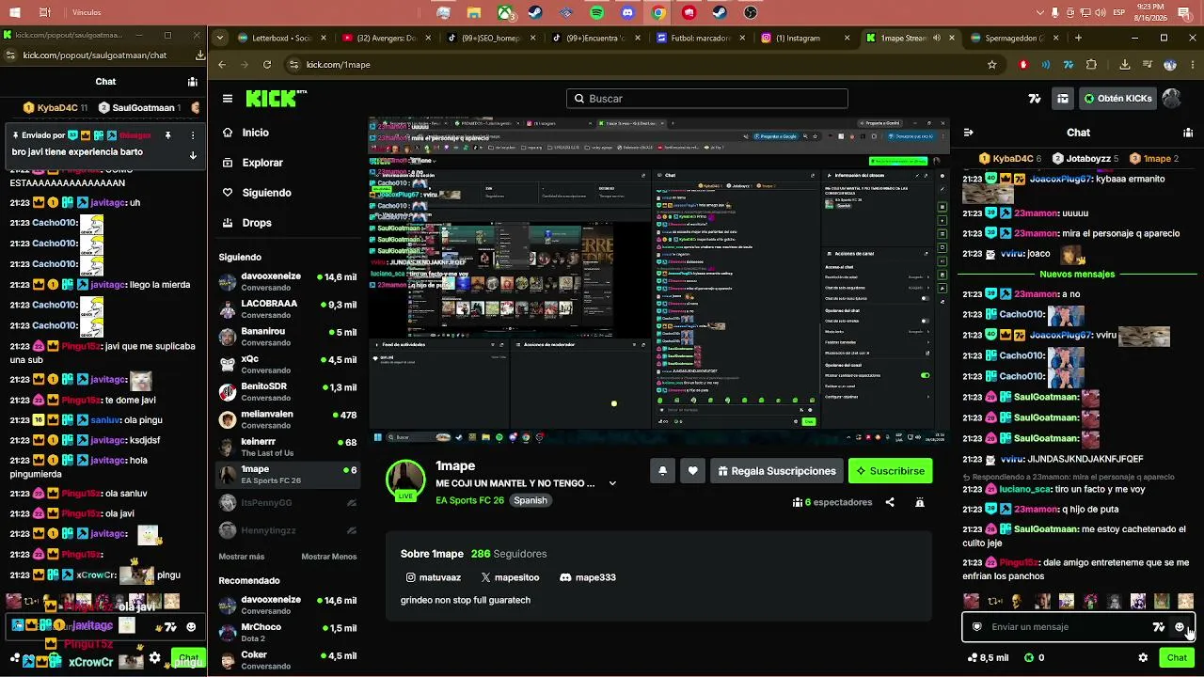Viewport: 1204px width, 677px height.
Task: Mute the 1mape Stream tab audio
Action: tap(936, 39)
